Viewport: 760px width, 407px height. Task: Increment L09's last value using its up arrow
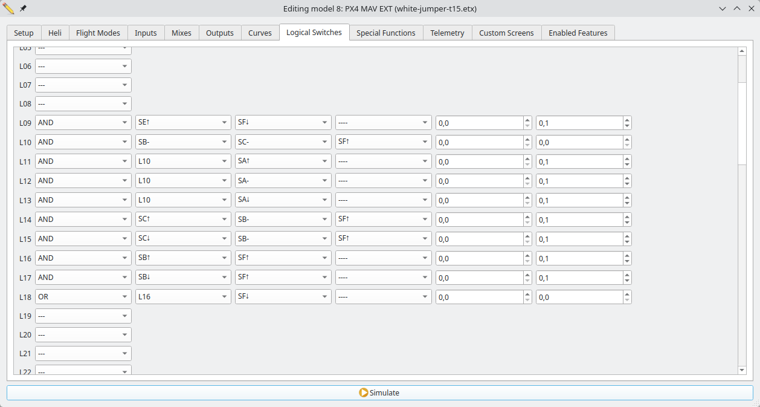tap(627, 120)
